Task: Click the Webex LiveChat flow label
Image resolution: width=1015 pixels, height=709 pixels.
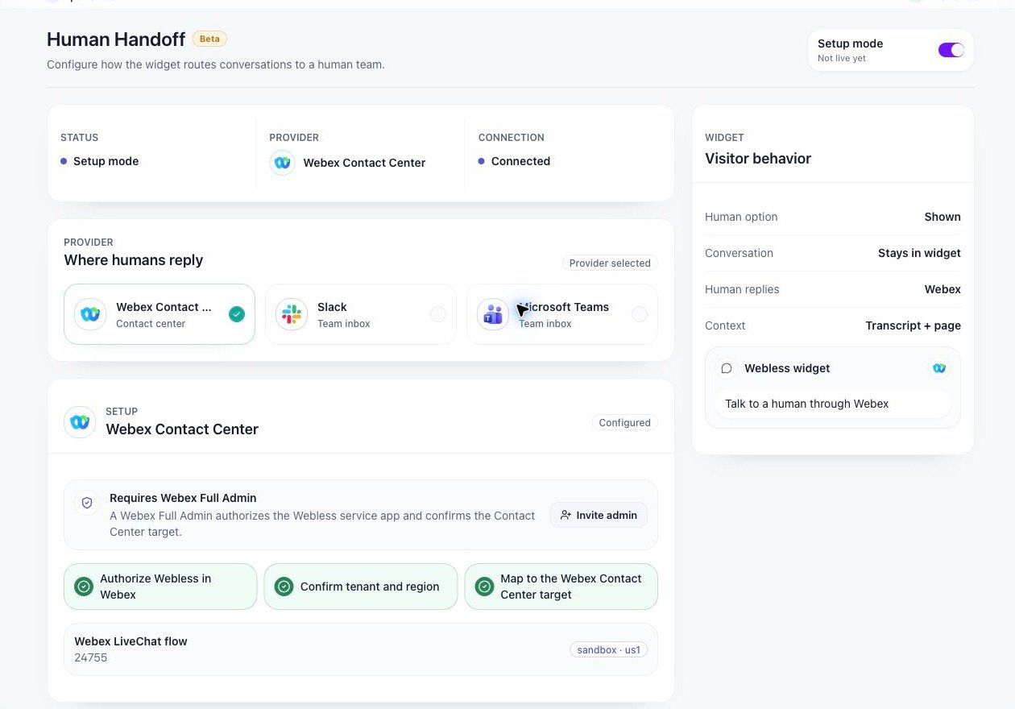Action: 130,641
